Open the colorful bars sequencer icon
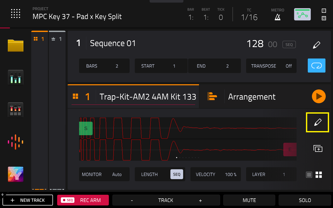This screenshot has height=208, width=333. coord(16,142)
